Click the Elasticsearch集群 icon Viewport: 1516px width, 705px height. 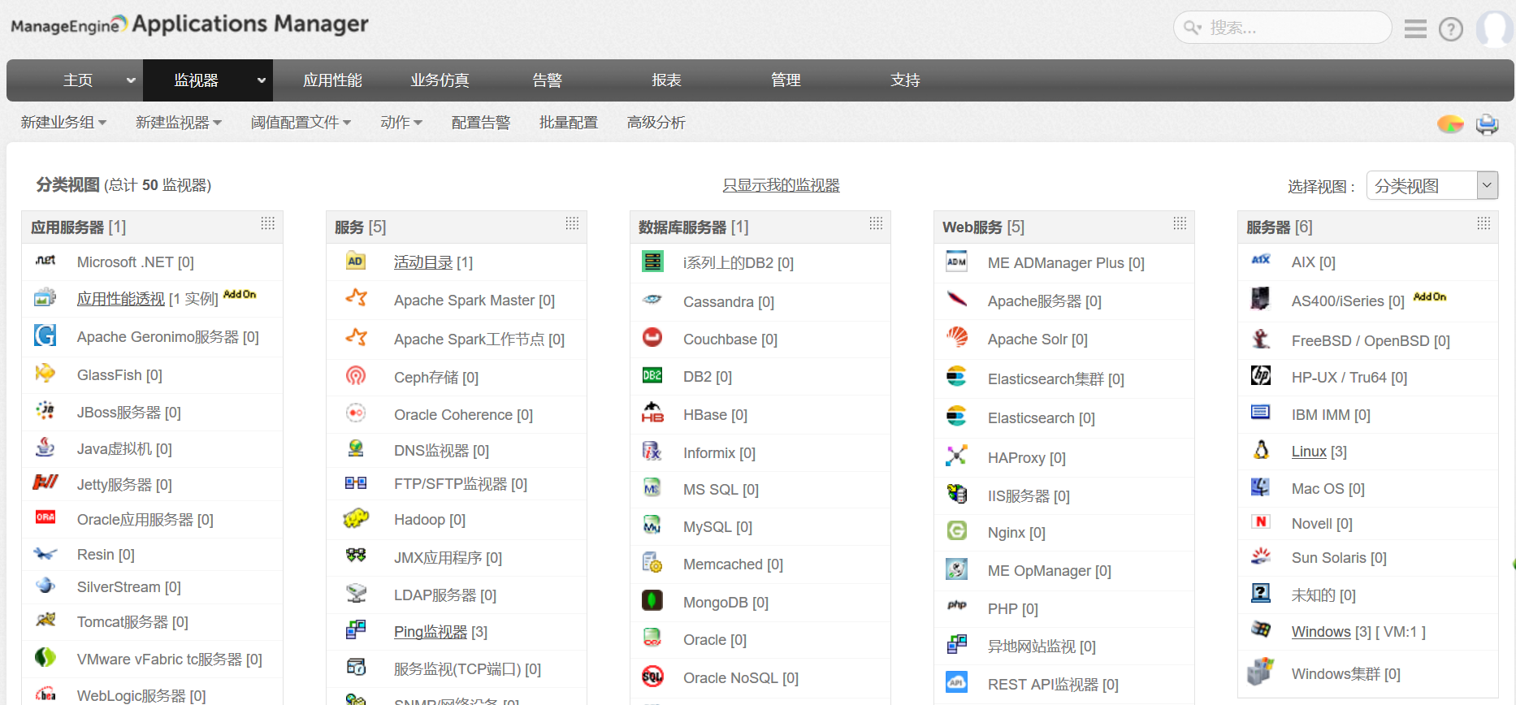click(957, 376)
